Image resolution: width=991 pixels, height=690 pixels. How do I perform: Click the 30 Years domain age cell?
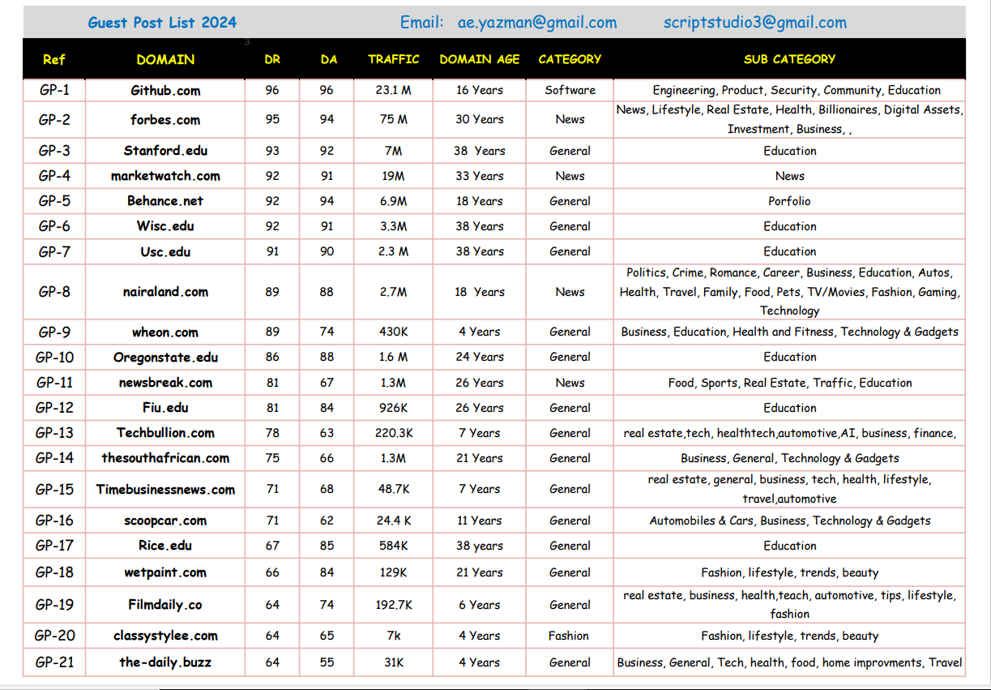(480, 119)
